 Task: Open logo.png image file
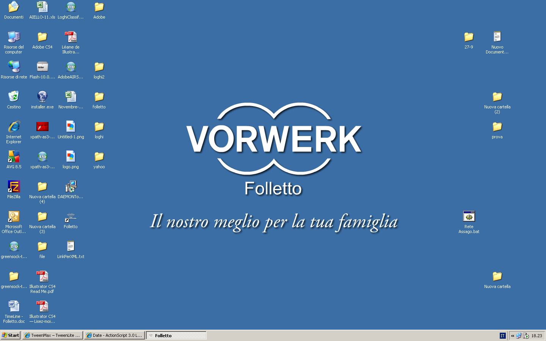coord(71,156)
